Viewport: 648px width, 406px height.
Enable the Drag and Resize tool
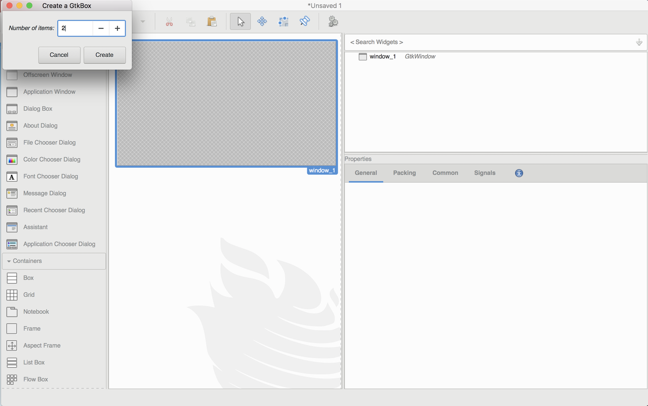point(262,21)
